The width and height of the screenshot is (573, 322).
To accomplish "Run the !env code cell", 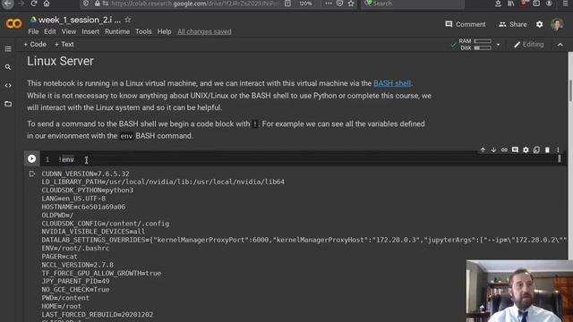I will (x=32, y=159).
